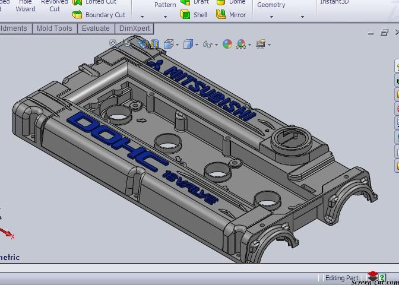Open the dropdown arrow between Geometry and Instant3D
Screen dimensions: 399x285
coord(302,17)
